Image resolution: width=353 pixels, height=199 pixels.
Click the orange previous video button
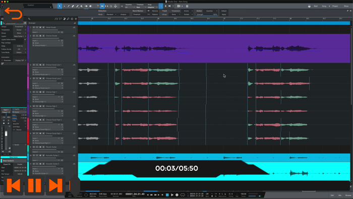point(13,186)
